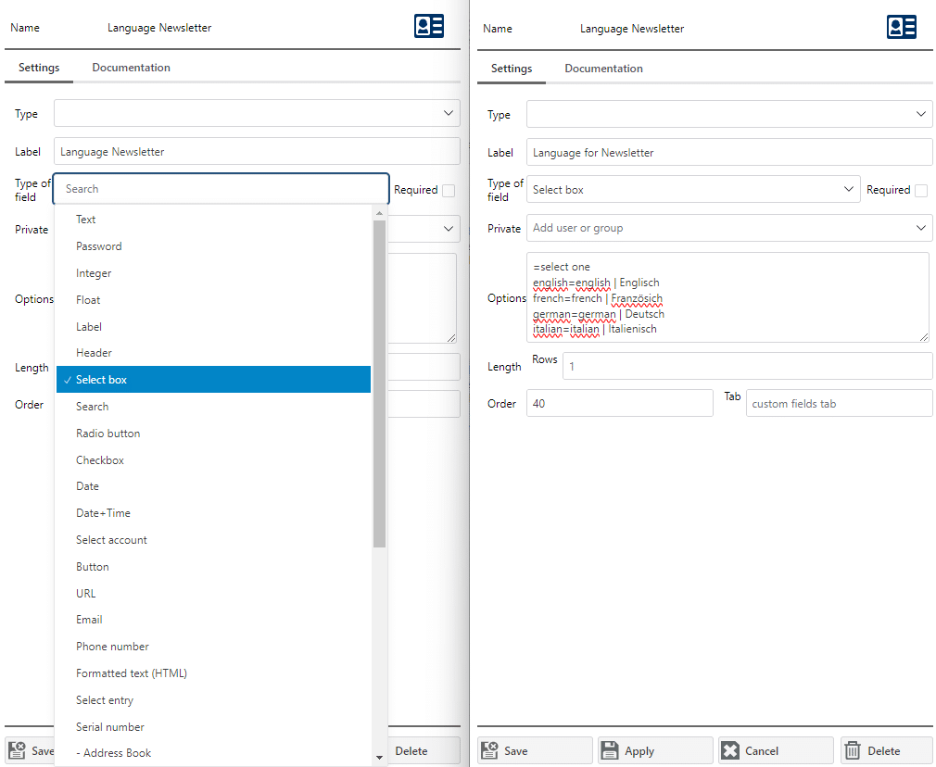Click the contact card icon in the left panel header
The width and height of the screenshot is (936, 767).
(429, 26)
